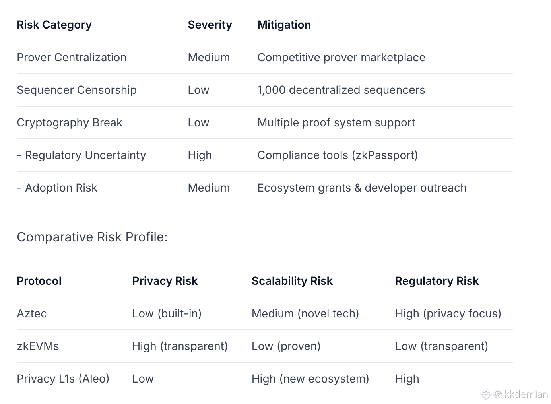Click Compliance tools (zkPassport) text
551x404 pixels.
click(x=338, y=155)
